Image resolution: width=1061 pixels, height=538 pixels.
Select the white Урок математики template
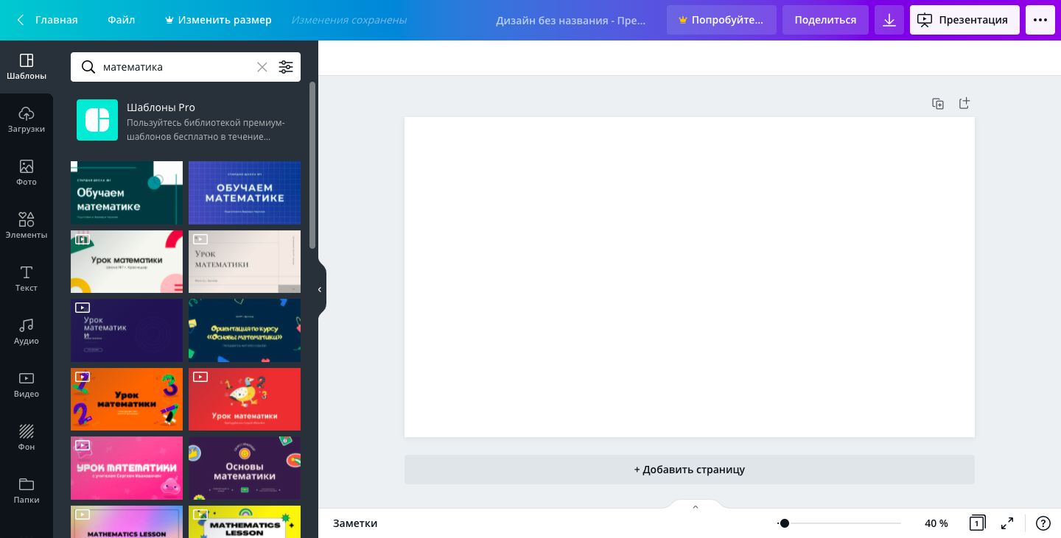click(127, 261)
